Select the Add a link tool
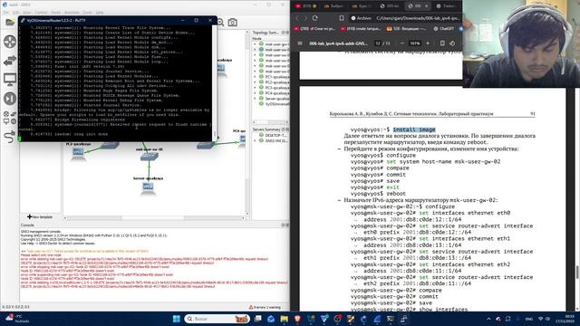 (x=10, y=137)
